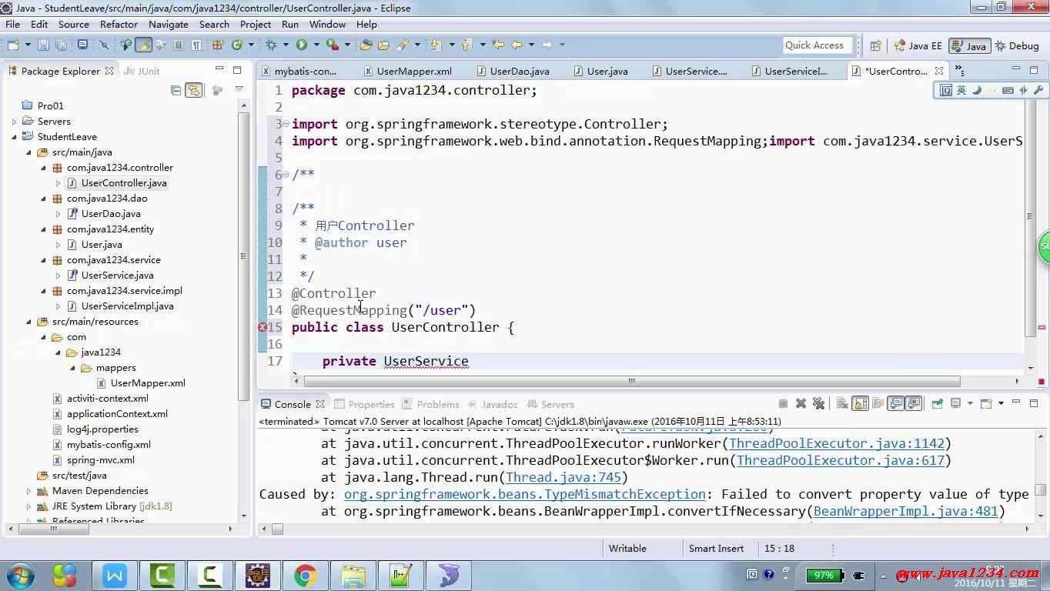Toggle Scroll Lock in Console toolbar
1050x591 pixels.
coord(860,403)
